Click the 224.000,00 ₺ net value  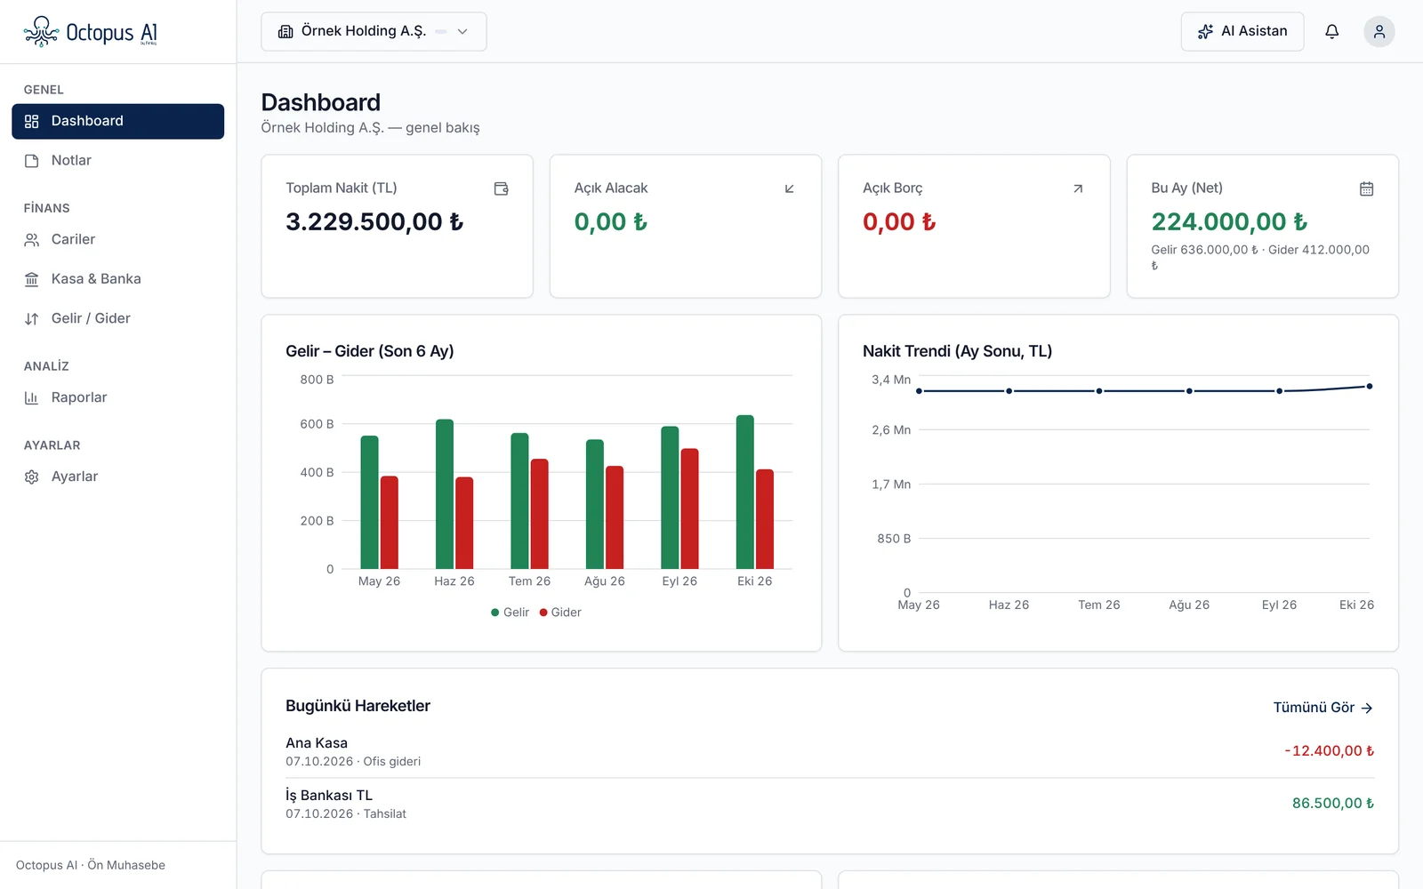1229,222
